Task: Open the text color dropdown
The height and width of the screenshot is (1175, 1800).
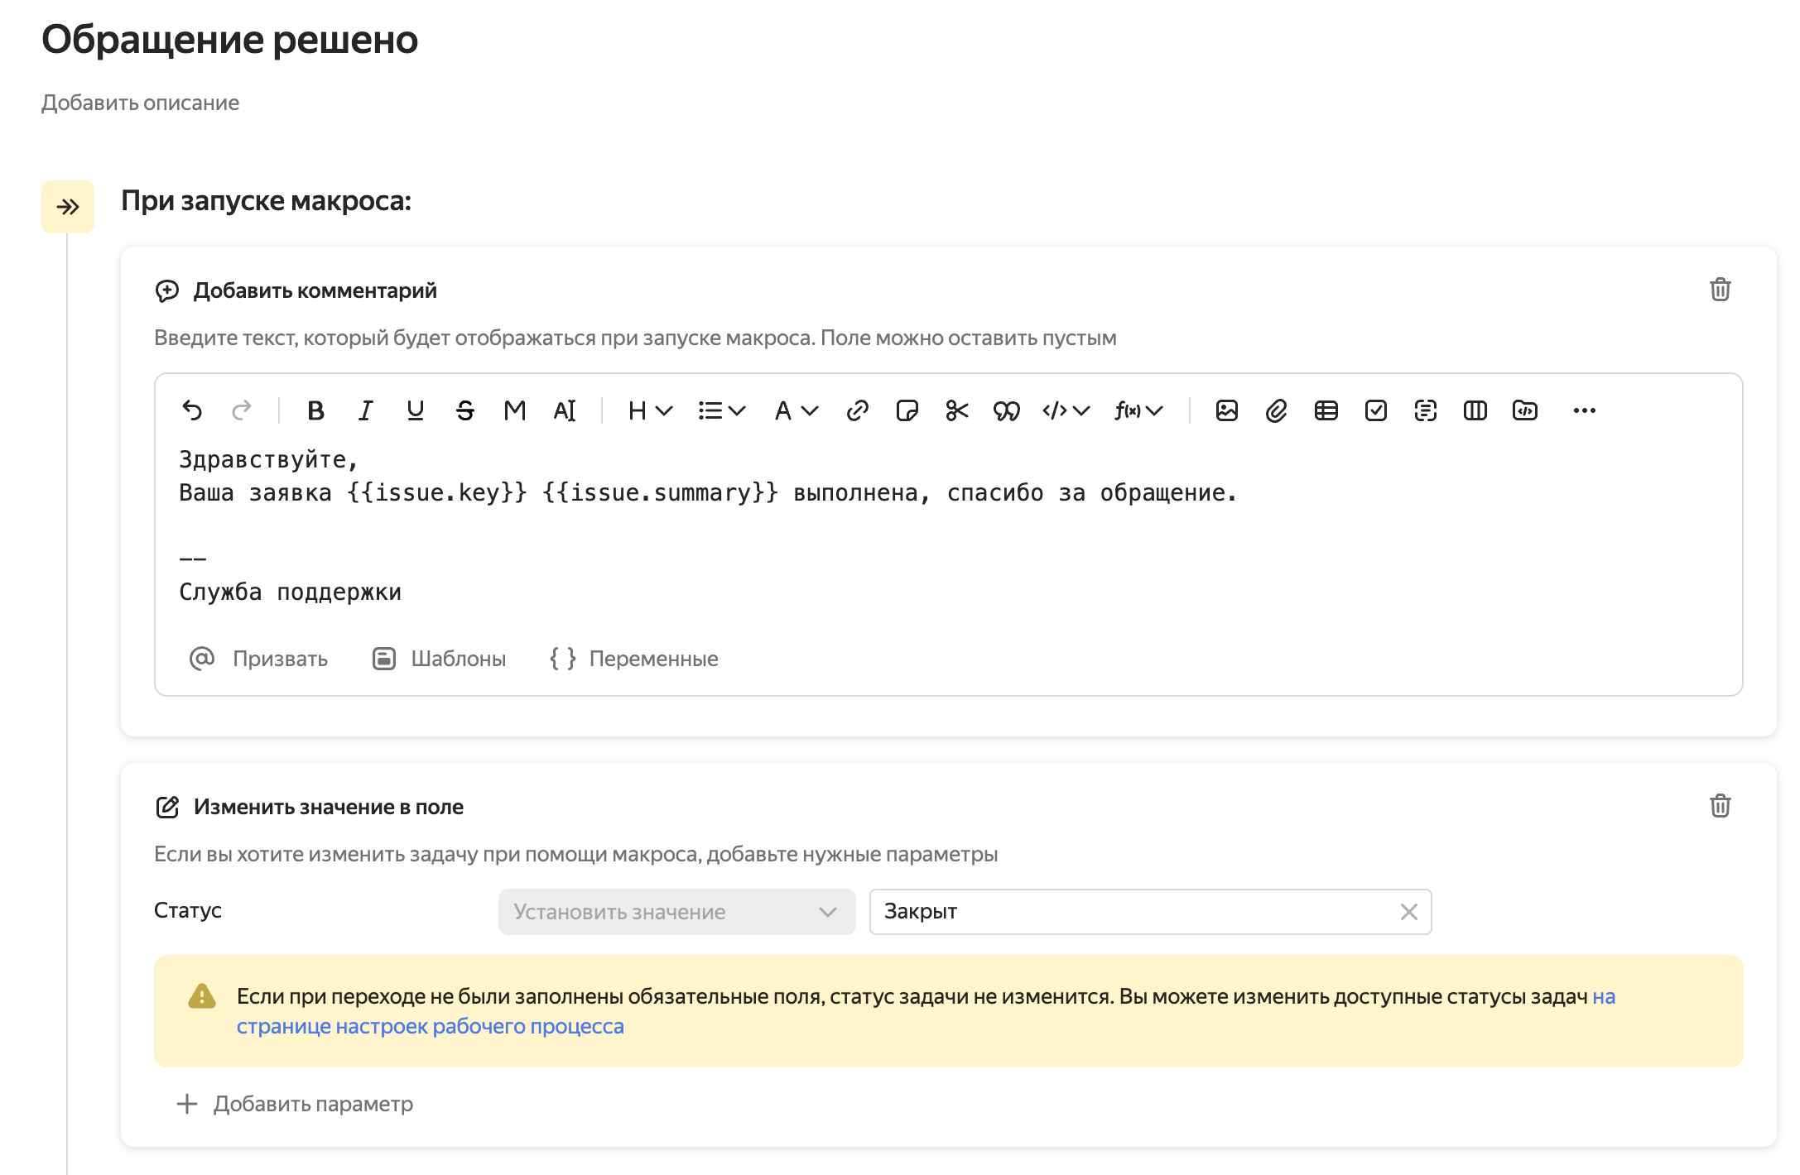Action: click(x=796, y=410)
